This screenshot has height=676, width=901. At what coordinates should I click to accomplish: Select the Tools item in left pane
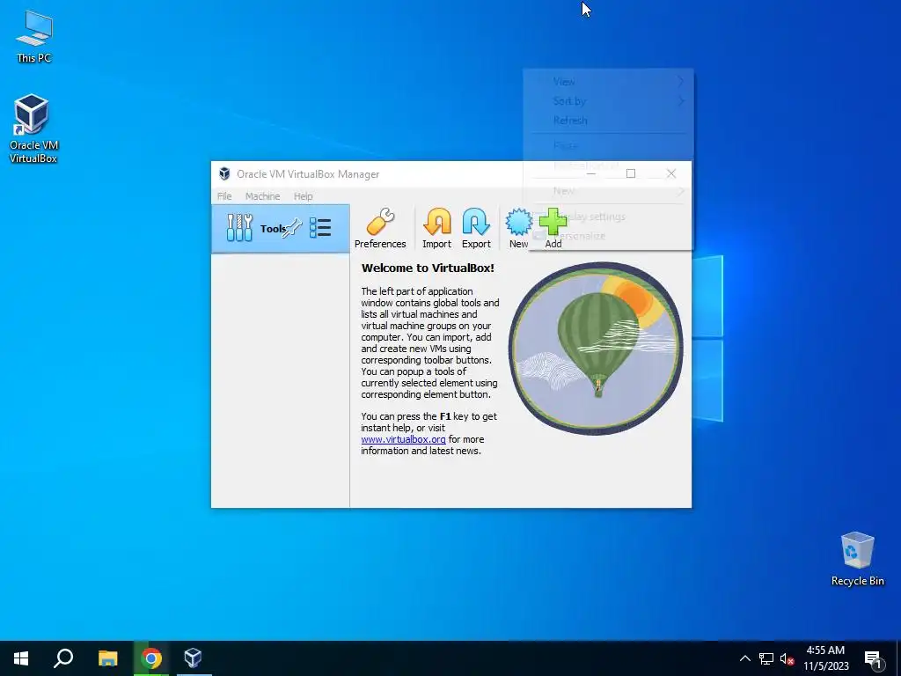click(281, 229)
